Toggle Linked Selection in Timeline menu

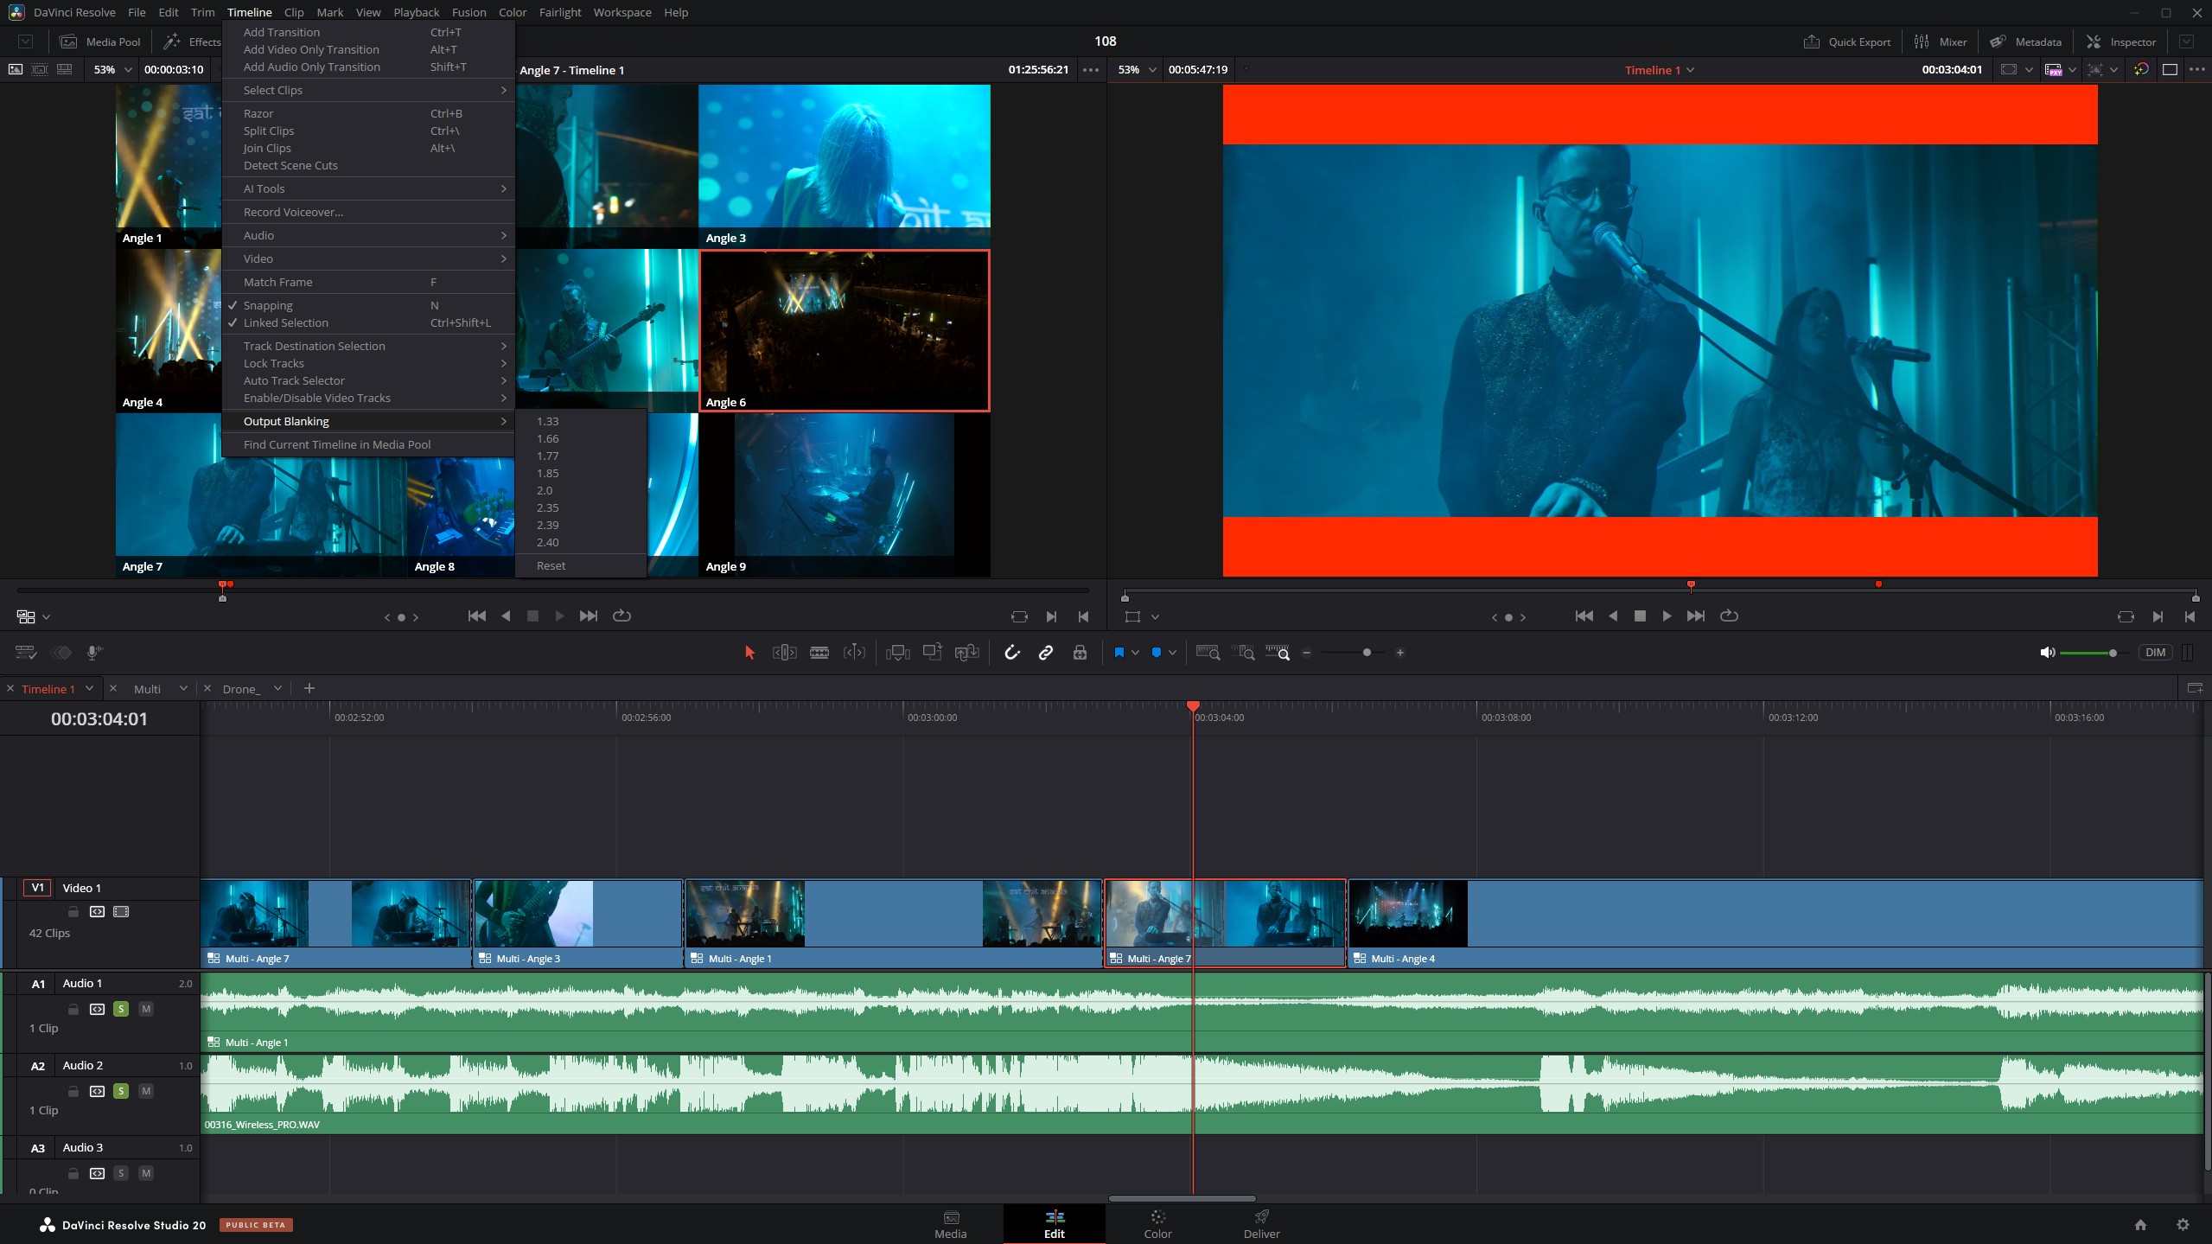coord(368,322)
